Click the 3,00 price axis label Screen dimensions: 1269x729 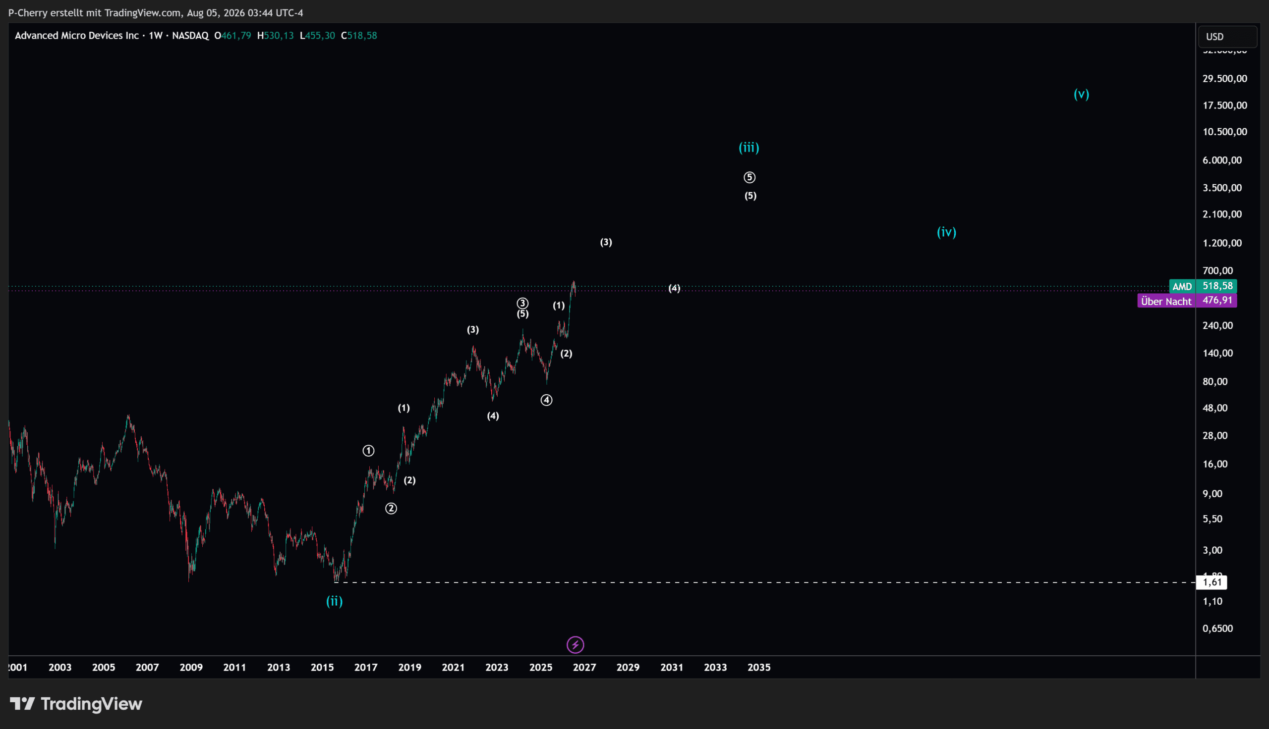coord(1213,550)
